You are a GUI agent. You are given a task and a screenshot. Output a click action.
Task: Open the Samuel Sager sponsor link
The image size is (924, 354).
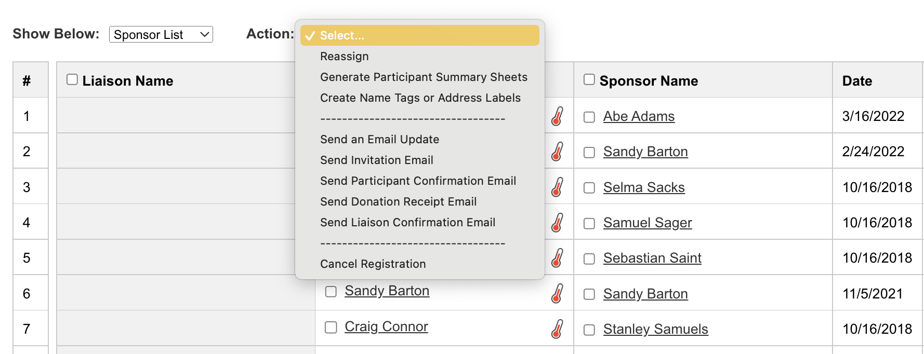pyautogui.click(x=647, y=223)
